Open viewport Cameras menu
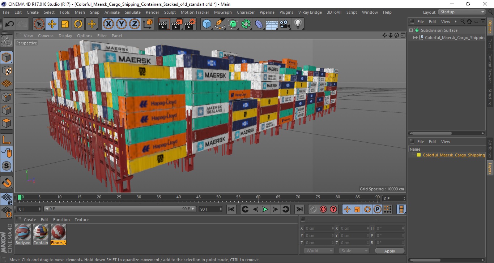Screen dimensions: 494x263 (x=46, y=36)
